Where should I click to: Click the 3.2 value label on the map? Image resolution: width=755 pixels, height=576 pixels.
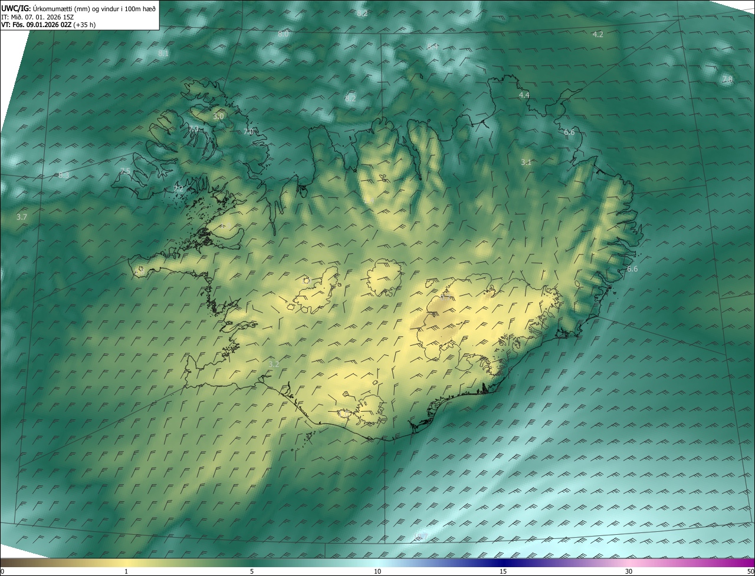[274, 364]
